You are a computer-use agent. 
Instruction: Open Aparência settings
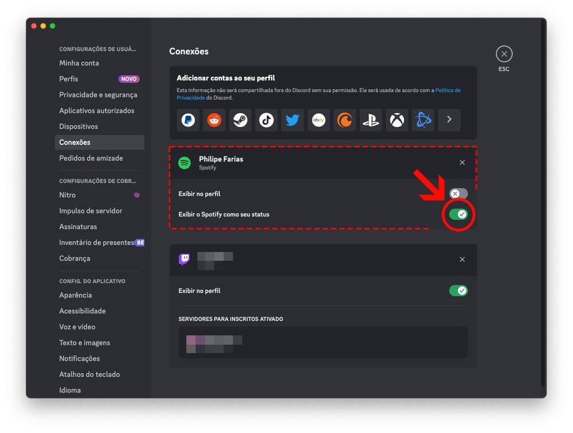(99, 295)
